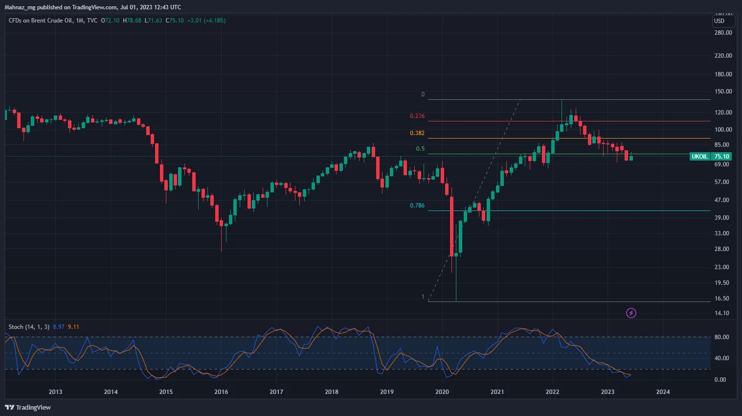
Task: Select the Fibonacci 0.236 level label
Action: (x=417, y=116)
